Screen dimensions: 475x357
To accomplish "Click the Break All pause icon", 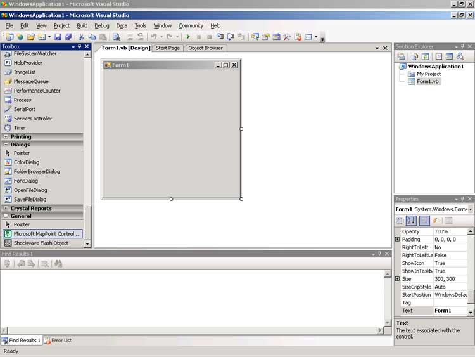I will (199, 37).
